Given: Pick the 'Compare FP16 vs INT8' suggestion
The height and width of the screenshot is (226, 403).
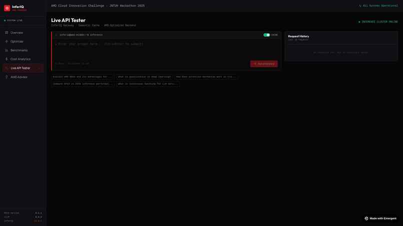Looking at the screenshot, I should [82, 84].
